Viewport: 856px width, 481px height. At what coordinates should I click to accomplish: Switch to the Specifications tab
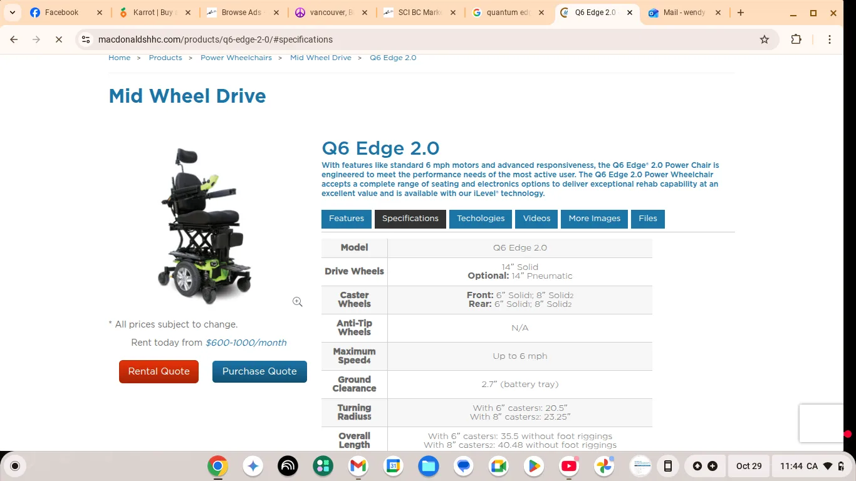pos(410,219)
